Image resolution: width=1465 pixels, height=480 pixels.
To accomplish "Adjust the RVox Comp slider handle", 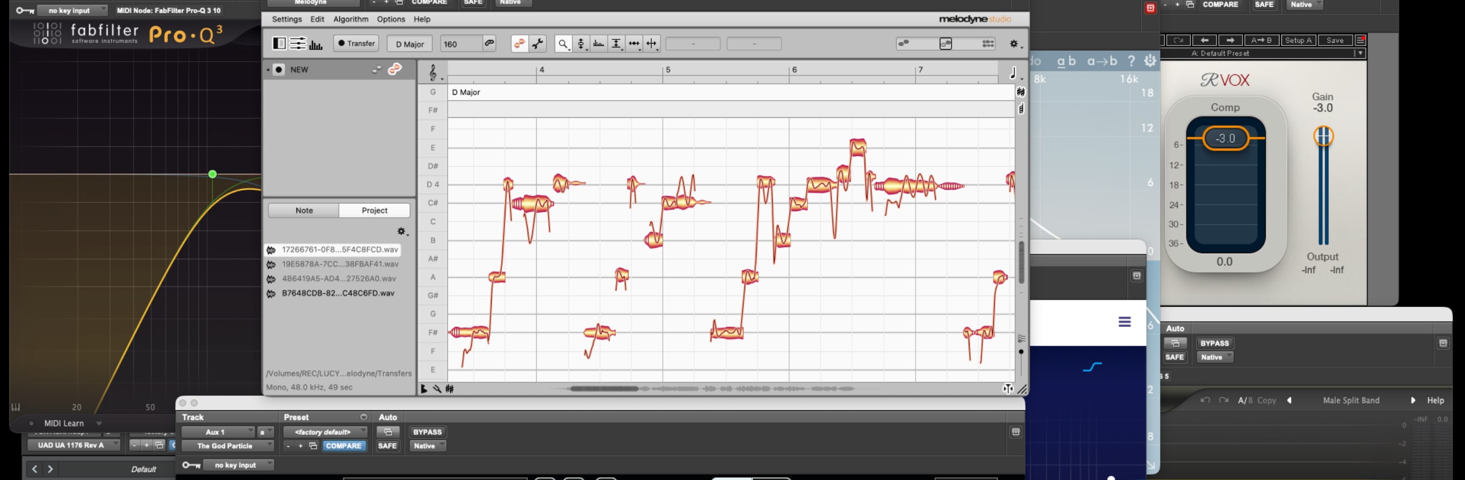I will 1225,138.
